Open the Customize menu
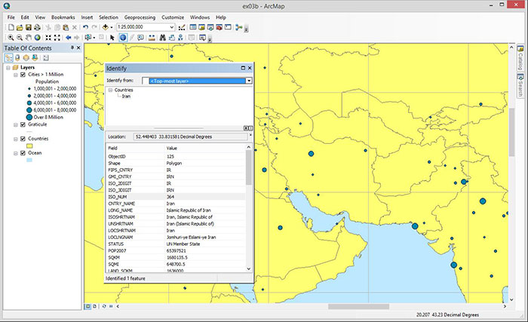This screenshot has height=322, width=528. coord(173,17)
